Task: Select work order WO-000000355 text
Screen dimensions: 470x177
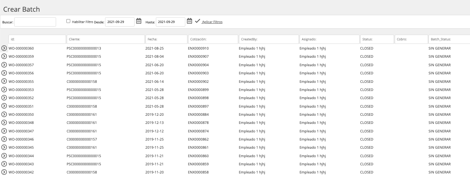Action: 21,81
